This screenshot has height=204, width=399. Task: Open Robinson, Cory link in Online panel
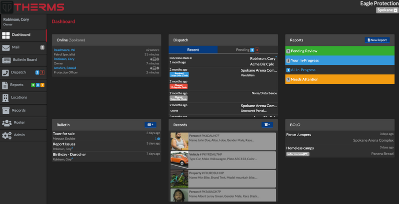(x=64, y=59)
